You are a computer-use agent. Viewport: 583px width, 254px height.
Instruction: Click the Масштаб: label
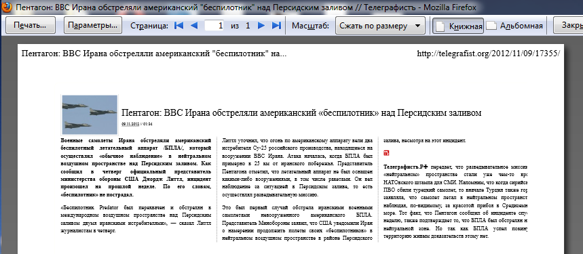[x=310, y=26]
